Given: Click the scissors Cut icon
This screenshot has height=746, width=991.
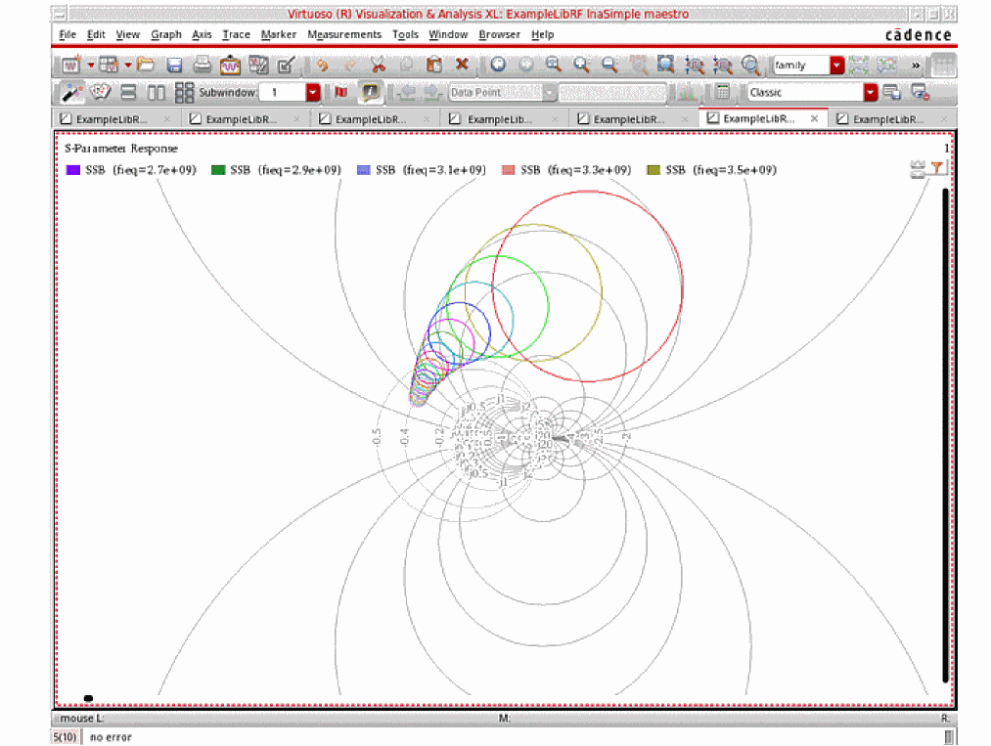Looking at the screenshot, I should coord(378,66).
